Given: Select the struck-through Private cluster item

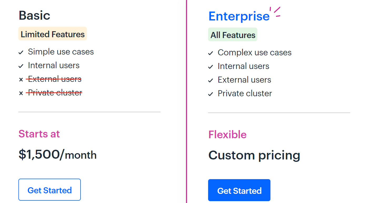Looking at the screenshot, I should (55, 93).
